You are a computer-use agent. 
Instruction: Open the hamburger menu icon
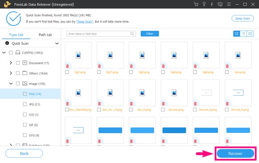coord(229,4)
